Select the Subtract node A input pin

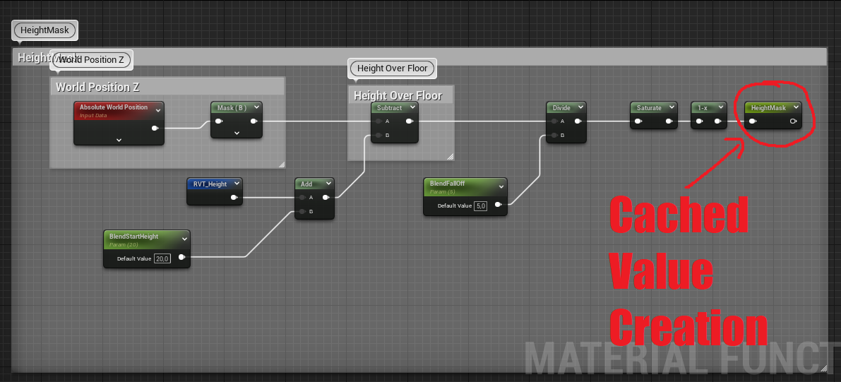point(379,121)
